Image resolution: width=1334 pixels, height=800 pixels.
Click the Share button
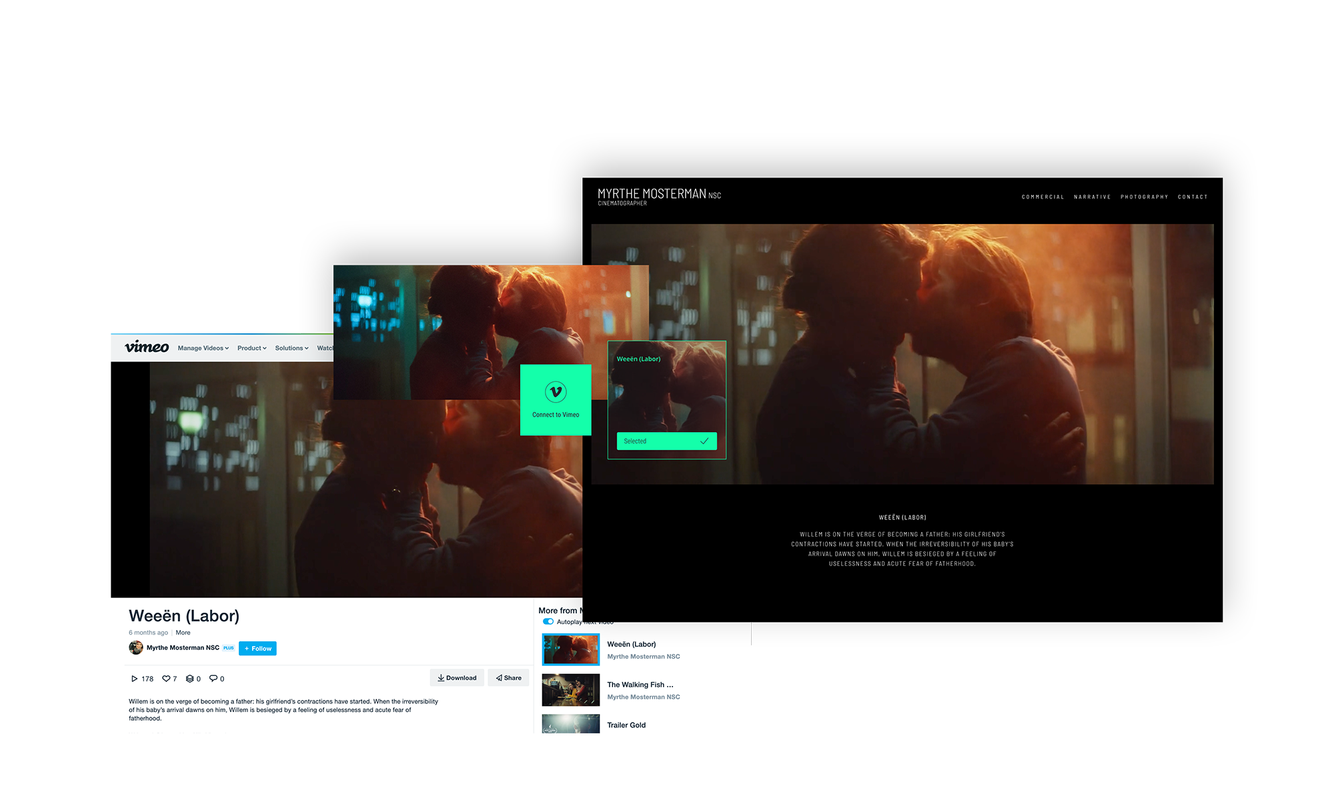click(508, 678)
